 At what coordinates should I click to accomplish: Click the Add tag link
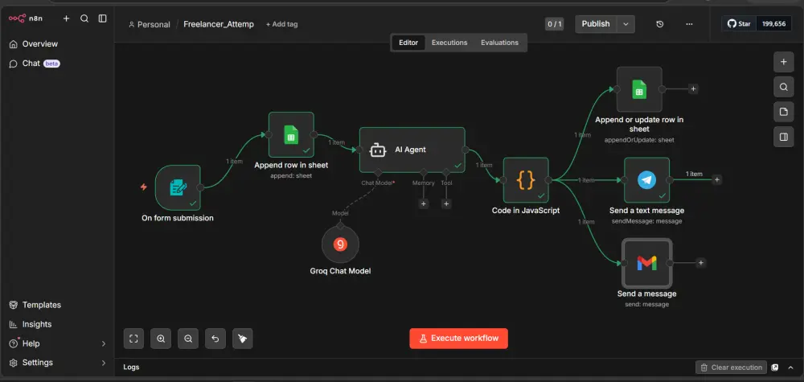[x=281, y=24]
